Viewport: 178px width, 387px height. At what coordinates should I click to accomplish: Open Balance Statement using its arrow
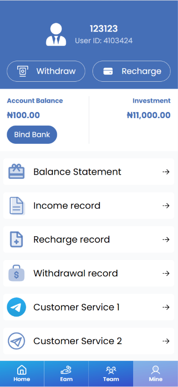(x=166, y=172)
